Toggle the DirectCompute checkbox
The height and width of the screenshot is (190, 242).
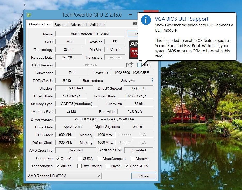[x=99, y=159]
